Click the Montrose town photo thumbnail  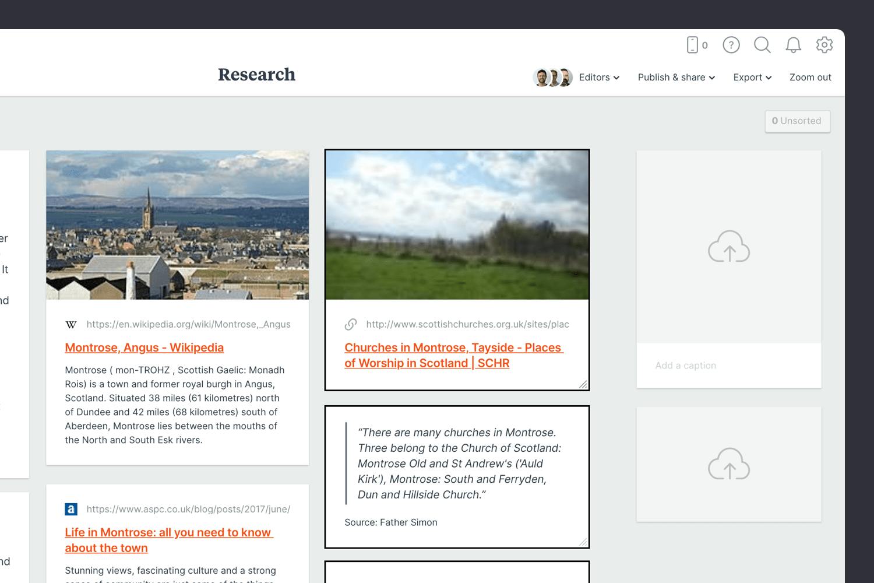click(178, 225)
